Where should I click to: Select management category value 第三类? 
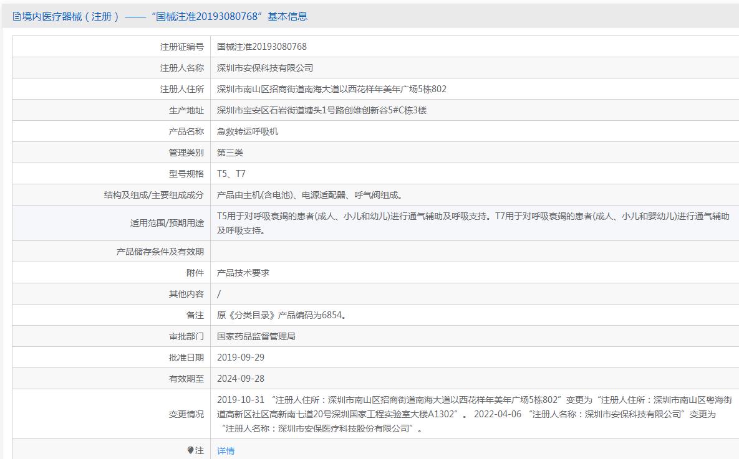point(230,153)
